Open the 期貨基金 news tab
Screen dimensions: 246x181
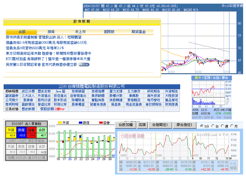pos(139,32)
